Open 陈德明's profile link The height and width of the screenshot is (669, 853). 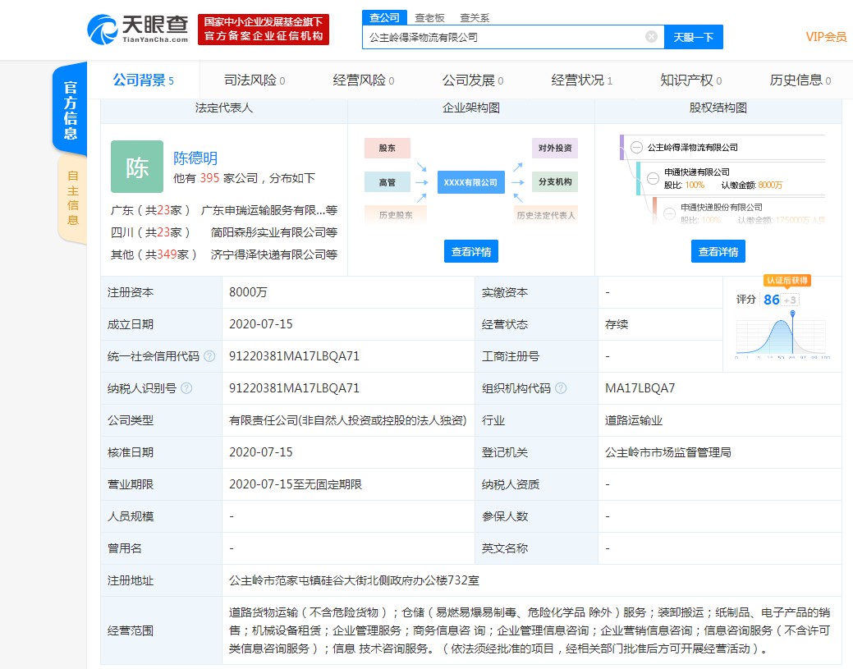195,158
